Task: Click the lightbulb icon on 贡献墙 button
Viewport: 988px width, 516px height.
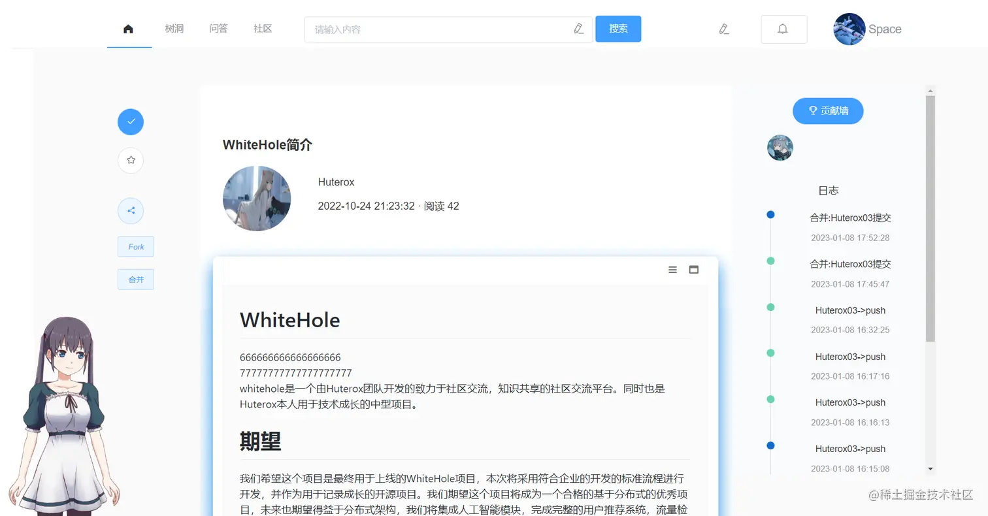Action: coord(812,110)
